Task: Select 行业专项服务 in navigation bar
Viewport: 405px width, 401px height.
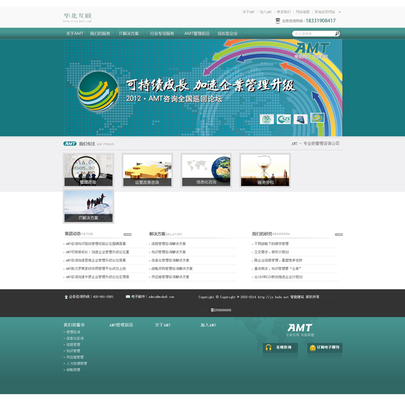Action: tap(162, 34)
